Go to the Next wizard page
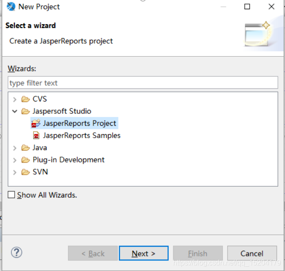Viewport: 285px width, 271px height. tap(144, 253)
